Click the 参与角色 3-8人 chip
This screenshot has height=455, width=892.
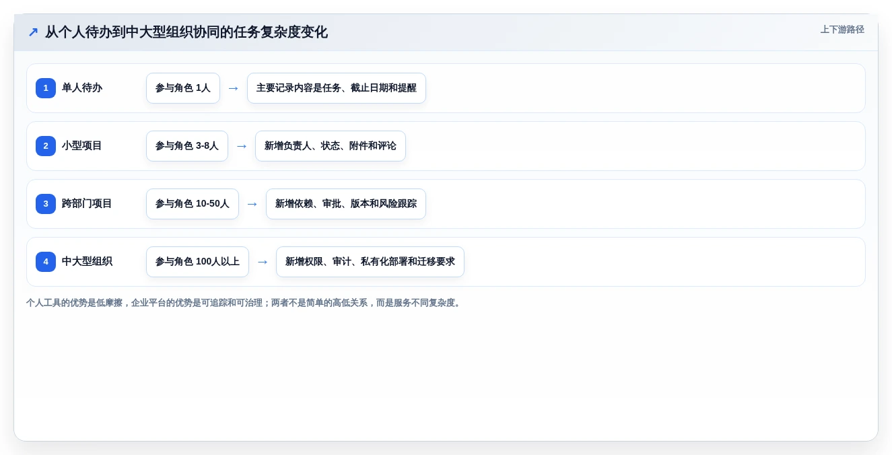(x=187, y=146)
